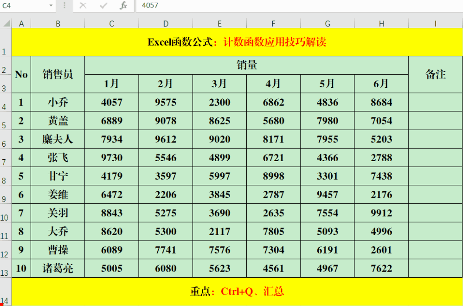Select column header C

click(x=111, y=21)
